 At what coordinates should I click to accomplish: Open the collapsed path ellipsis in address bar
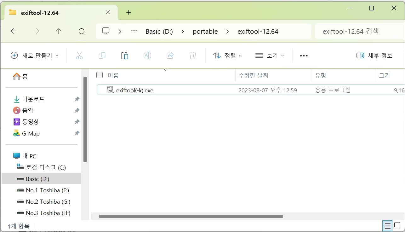(x=134, y=31)
